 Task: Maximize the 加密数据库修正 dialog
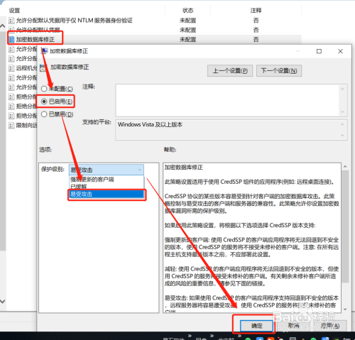319,51
